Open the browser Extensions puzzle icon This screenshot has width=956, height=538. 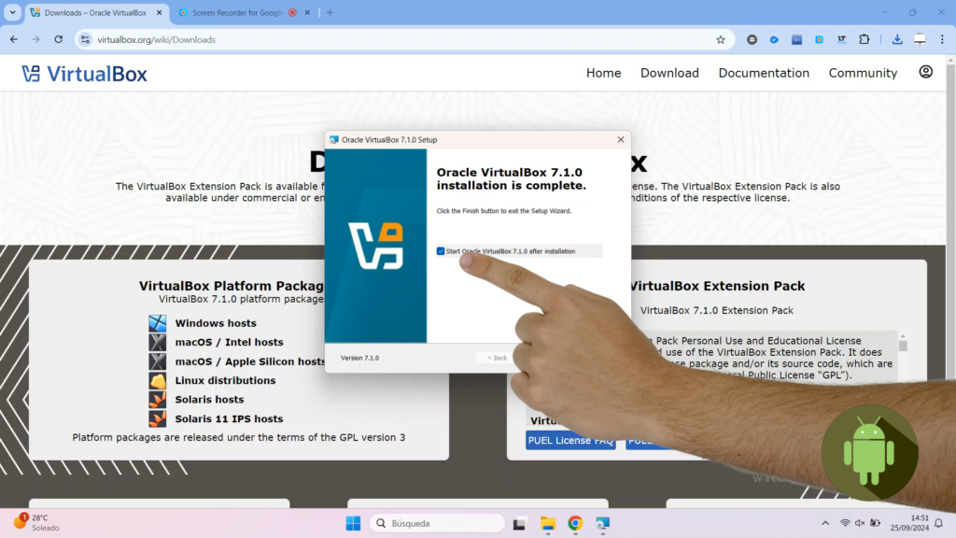click(864, 39)
